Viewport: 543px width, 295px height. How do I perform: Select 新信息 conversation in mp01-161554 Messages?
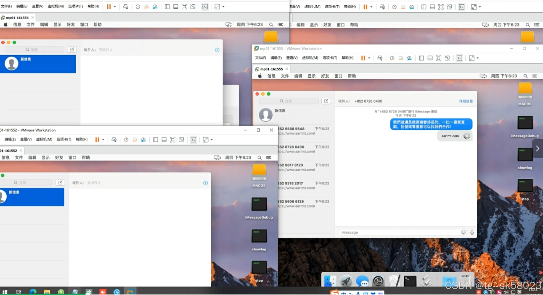38,64
